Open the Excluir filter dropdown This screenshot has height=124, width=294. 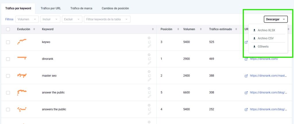[x=72, y=19]
